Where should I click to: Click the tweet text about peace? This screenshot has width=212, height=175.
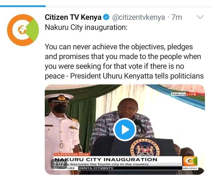pyautogui.click(x=124, y=61)
